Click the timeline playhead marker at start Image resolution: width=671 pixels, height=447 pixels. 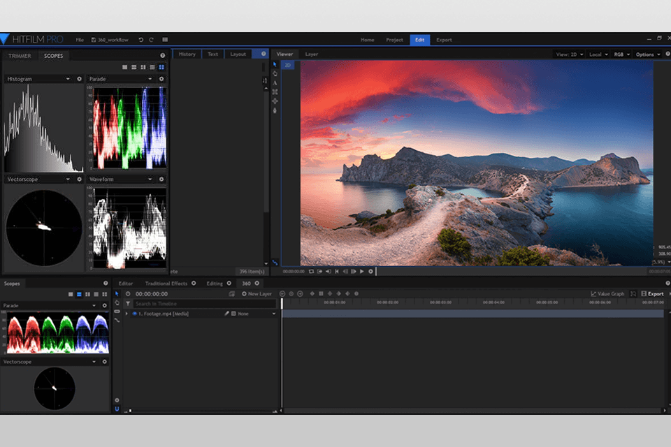coord(282,303)
